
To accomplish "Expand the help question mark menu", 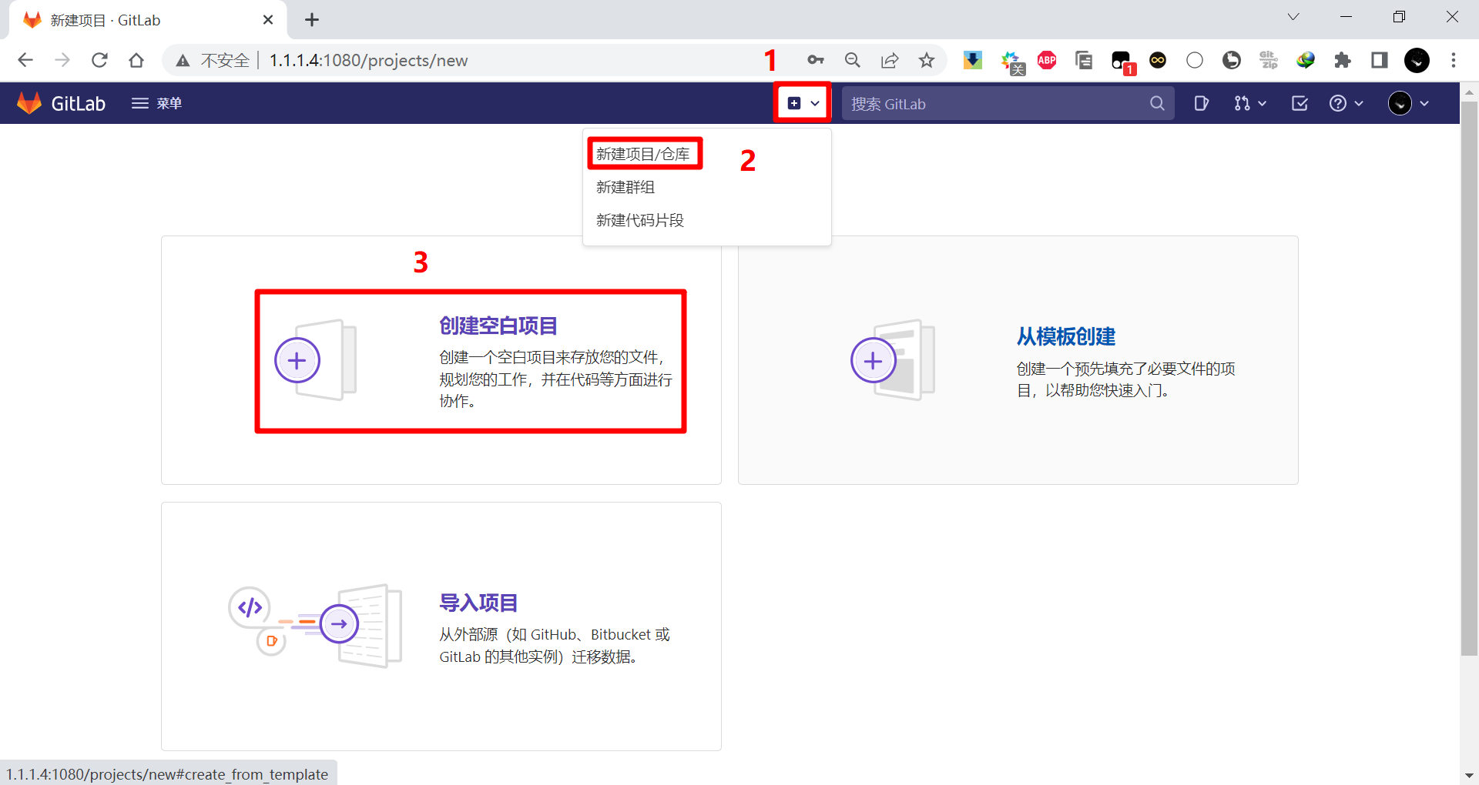I will 1346,103.
